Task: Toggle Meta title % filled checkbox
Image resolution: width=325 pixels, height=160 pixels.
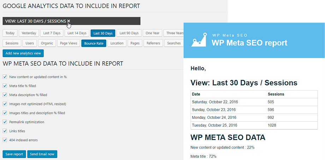Action: (x=5, y=86)
